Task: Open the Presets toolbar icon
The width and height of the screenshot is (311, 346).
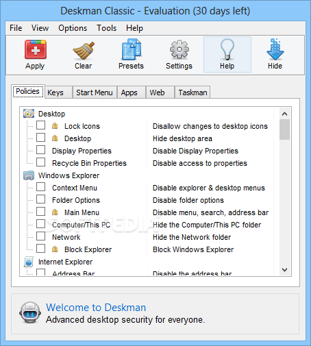Action: [131, 49]
